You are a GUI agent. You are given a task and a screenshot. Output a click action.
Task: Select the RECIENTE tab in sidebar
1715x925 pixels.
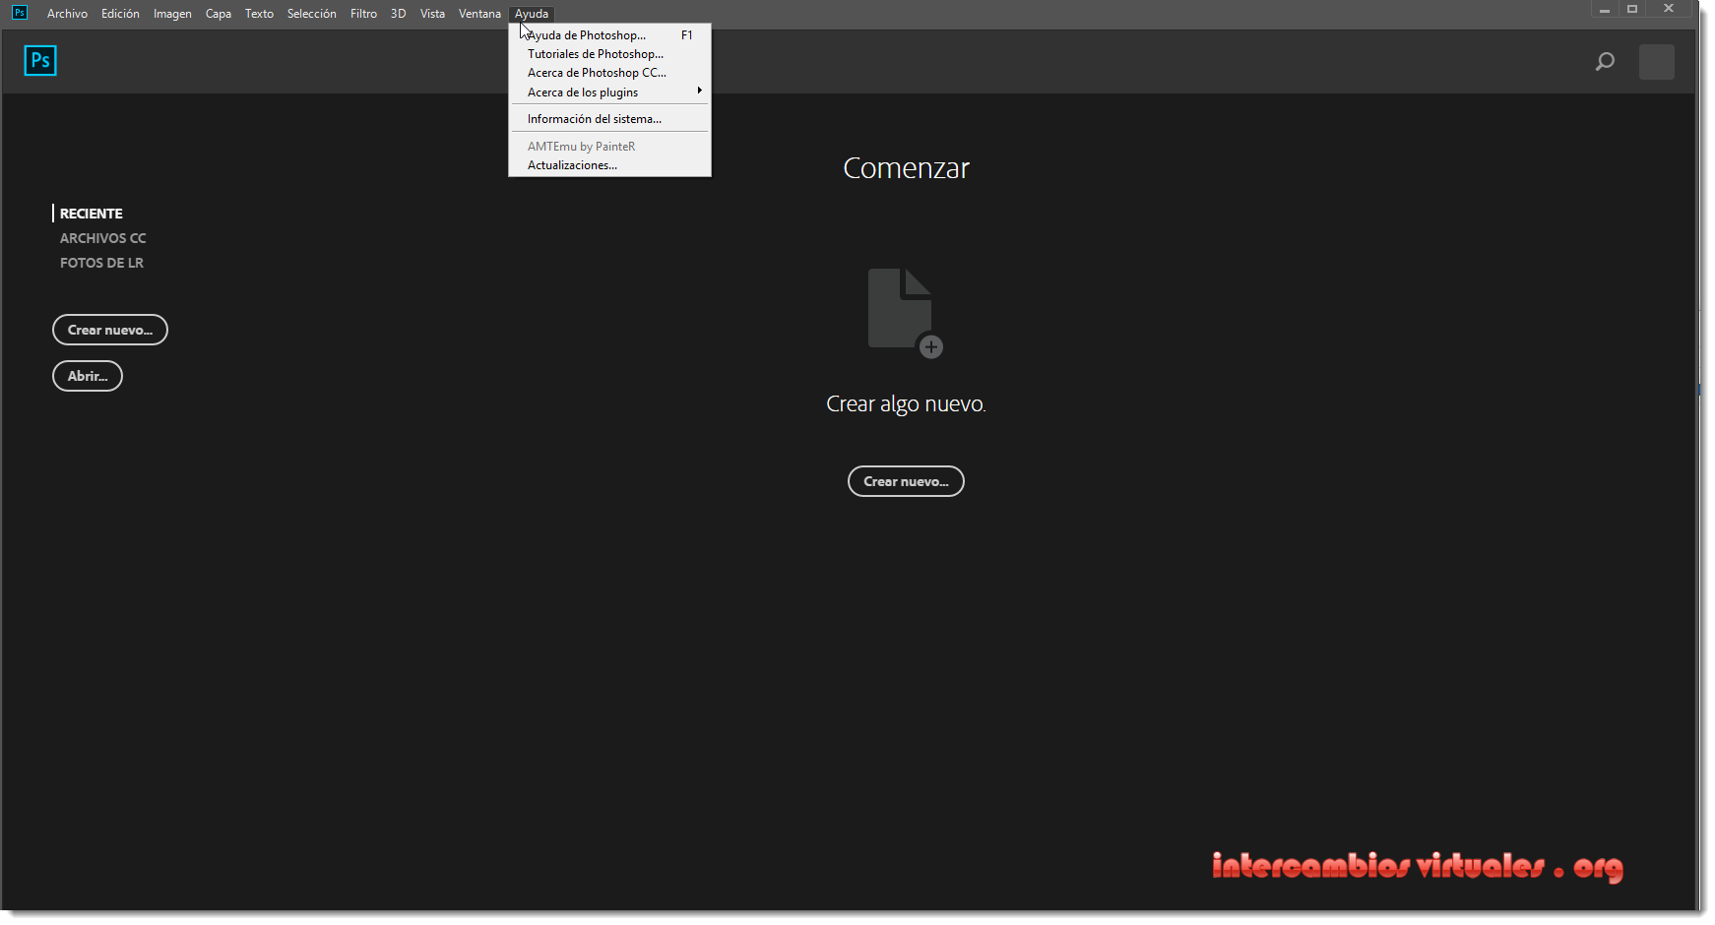(91, 214)
